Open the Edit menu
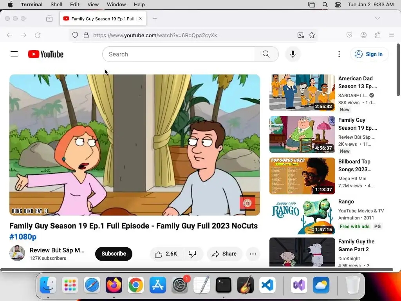Screen dimensions: 401x301 75,5
